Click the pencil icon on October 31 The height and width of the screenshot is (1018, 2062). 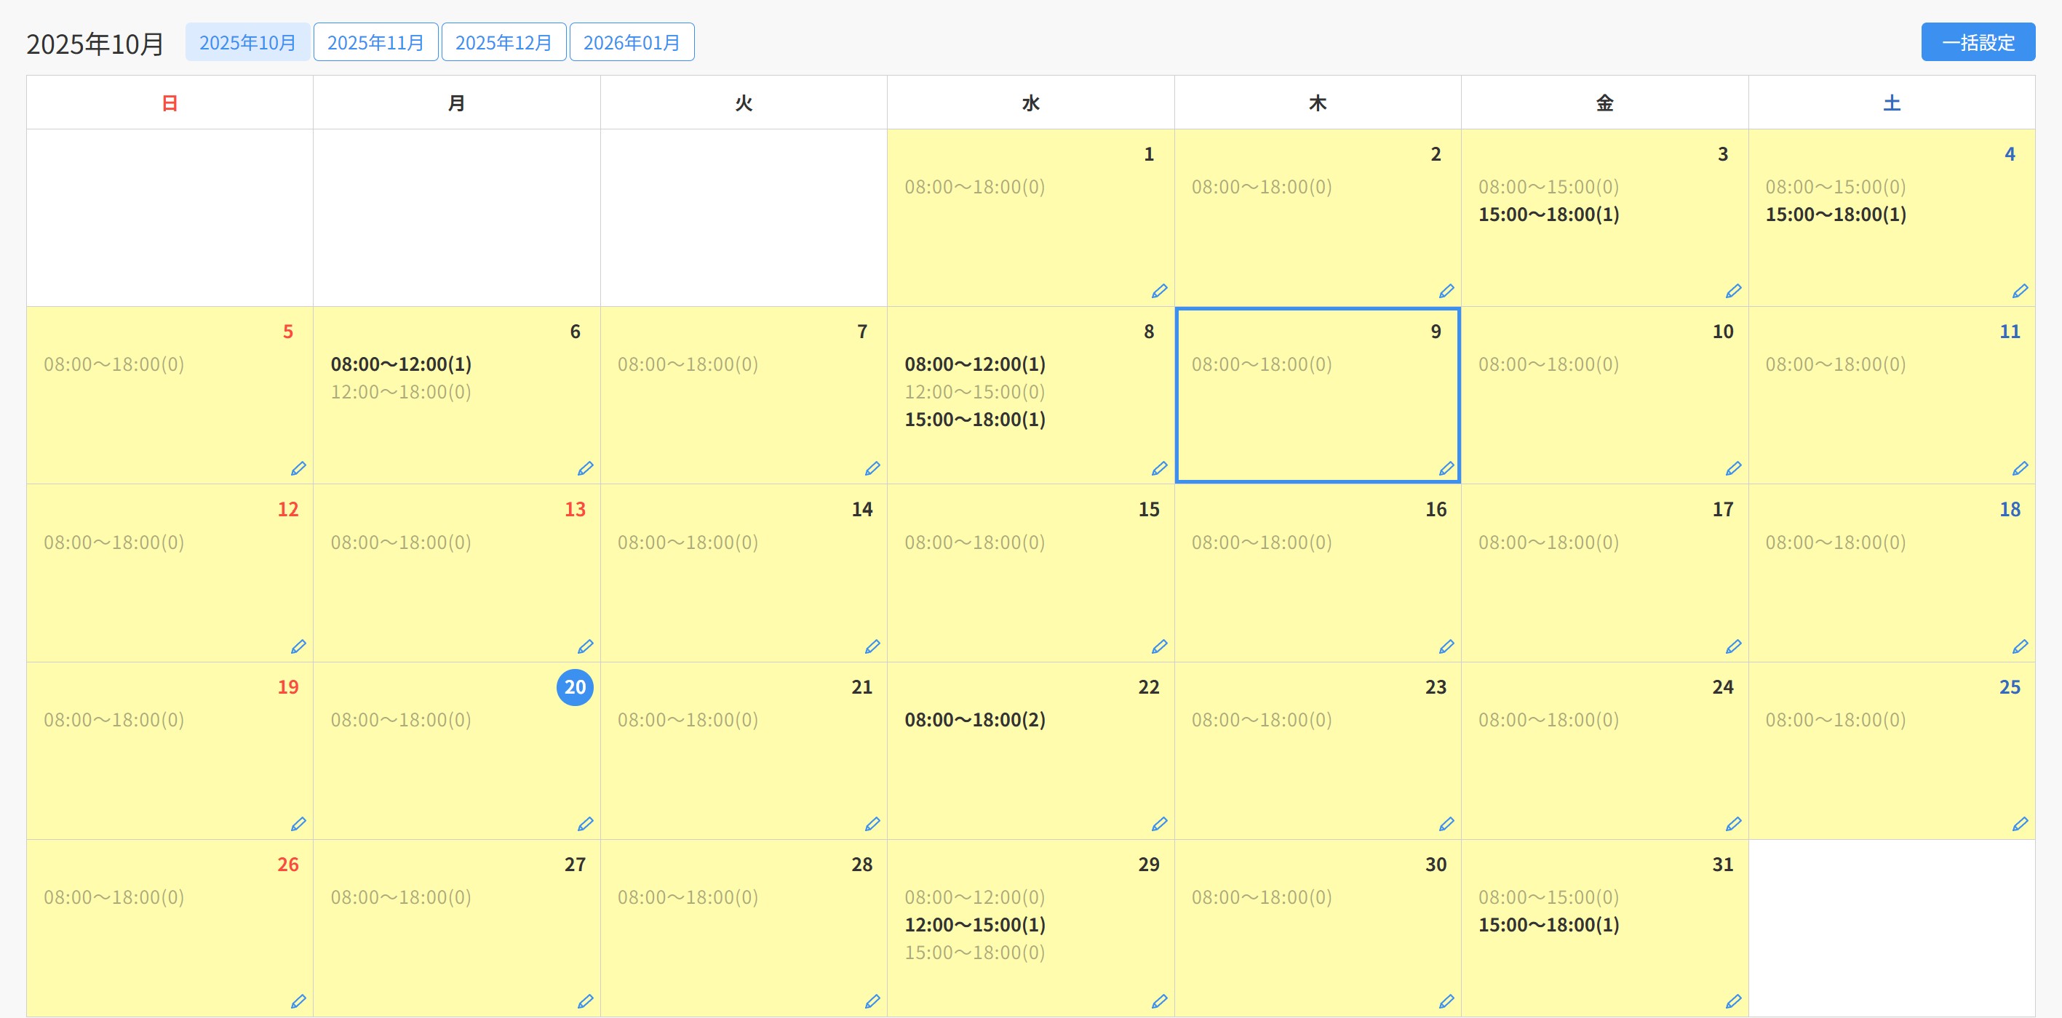click(1733, 1001)
